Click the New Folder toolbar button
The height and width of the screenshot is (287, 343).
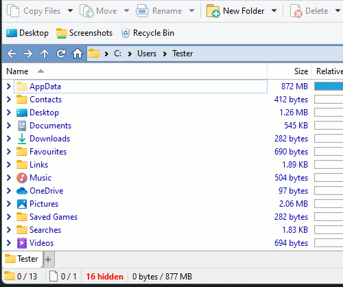[235, 11]
